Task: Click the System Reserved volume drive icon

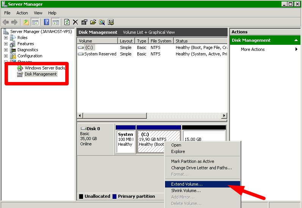Action: (x=81, y=54)
